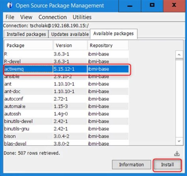187x176 pixels.
Task: Open the Utilities menu
Action: tap(82, 17)
